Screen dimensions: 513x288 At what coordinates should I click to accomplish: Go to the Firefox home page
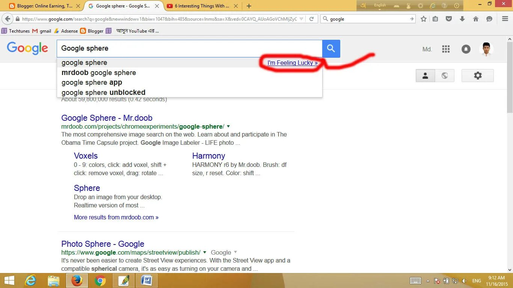click(476, 19)
